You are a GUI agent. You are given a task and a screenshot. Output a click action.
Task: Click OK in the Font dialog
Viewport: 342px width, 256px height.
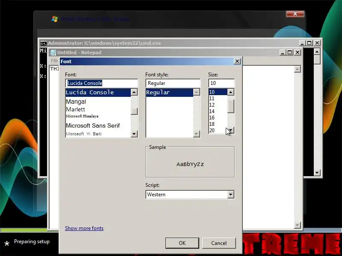[x=182, y=243]
